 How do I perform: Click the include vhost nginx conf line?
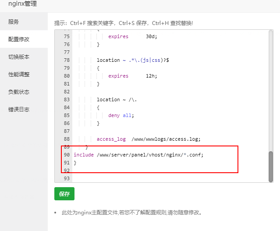(x=138, y=155)
